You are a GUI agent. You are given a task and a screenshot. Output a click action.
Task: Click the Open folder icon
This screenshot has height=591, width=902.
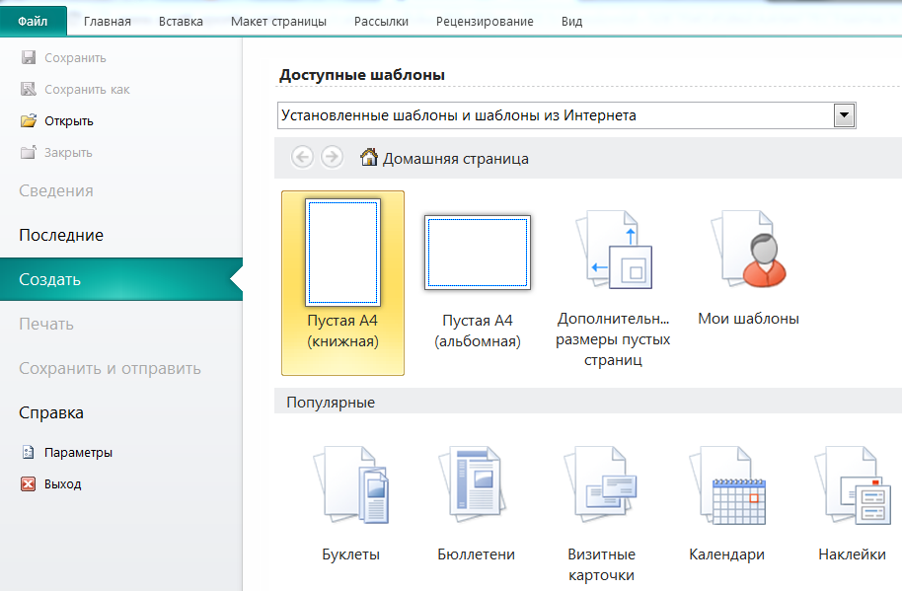coord(29,120)
